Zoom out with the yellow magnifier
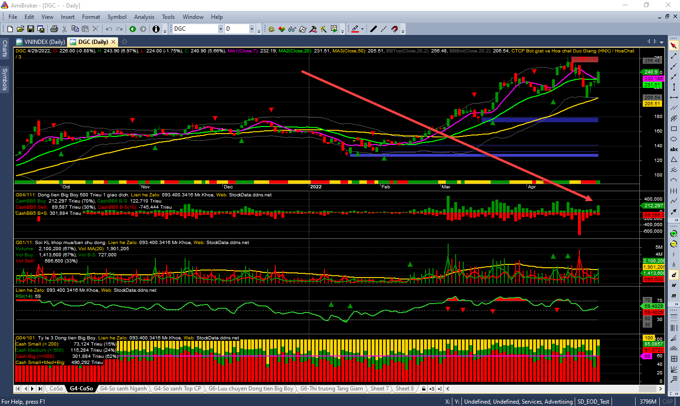Screen dimensions: 680x406 [x=674, y=244]
